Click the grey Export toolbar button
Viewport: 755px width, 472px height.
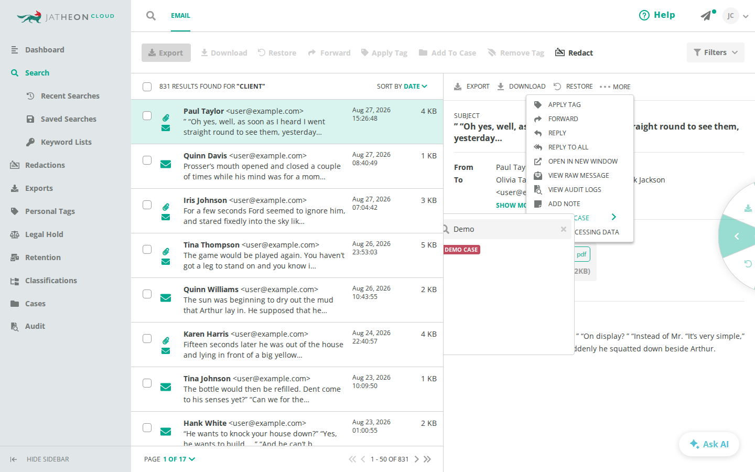click(166, 52)
